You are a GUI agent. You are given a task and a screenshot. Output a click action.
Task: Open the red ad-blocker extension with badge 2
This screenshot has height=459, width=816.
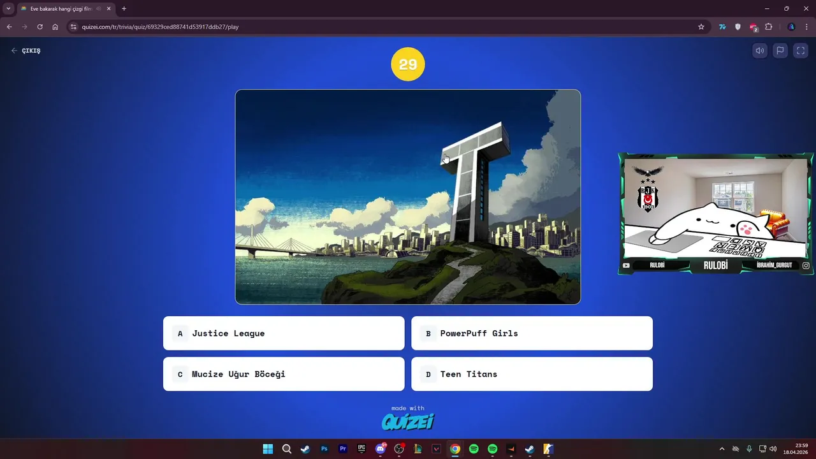(753, 27)
